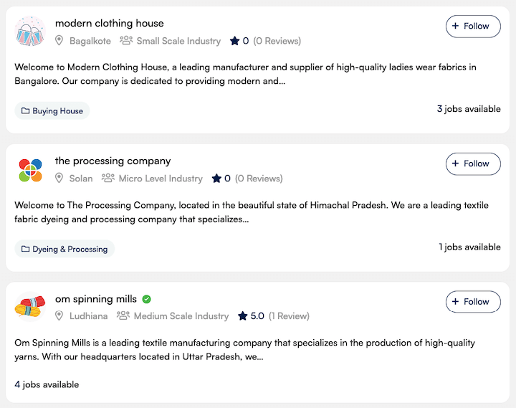View 3 jobs available at modern clothing house
Image resolution: width=516 pixels, height=408 pixels.
pos(469,109)
